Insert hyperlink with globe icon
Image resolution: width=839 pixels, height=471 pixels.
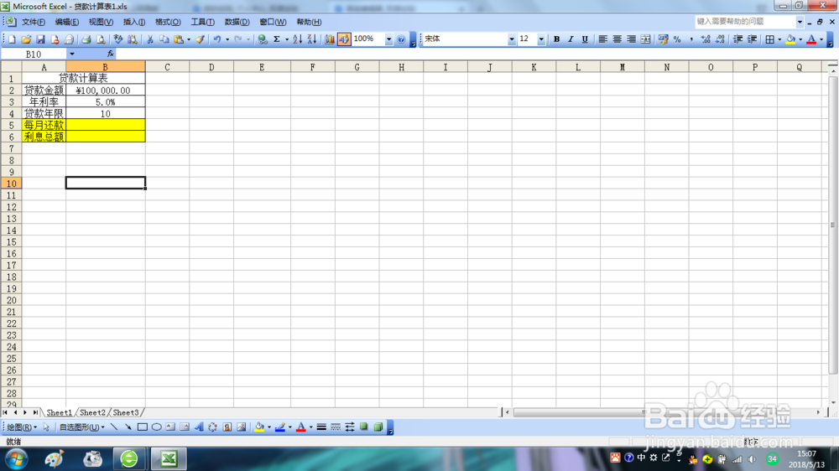click(x=262, y=39)
